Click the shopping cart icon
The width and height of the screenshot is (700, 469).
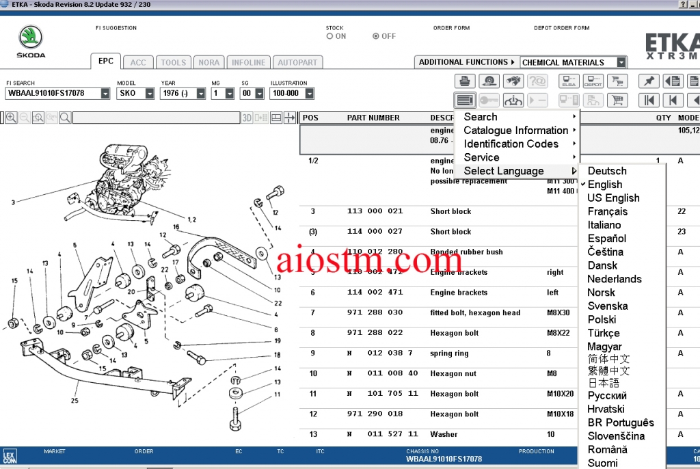click(617, 100)
